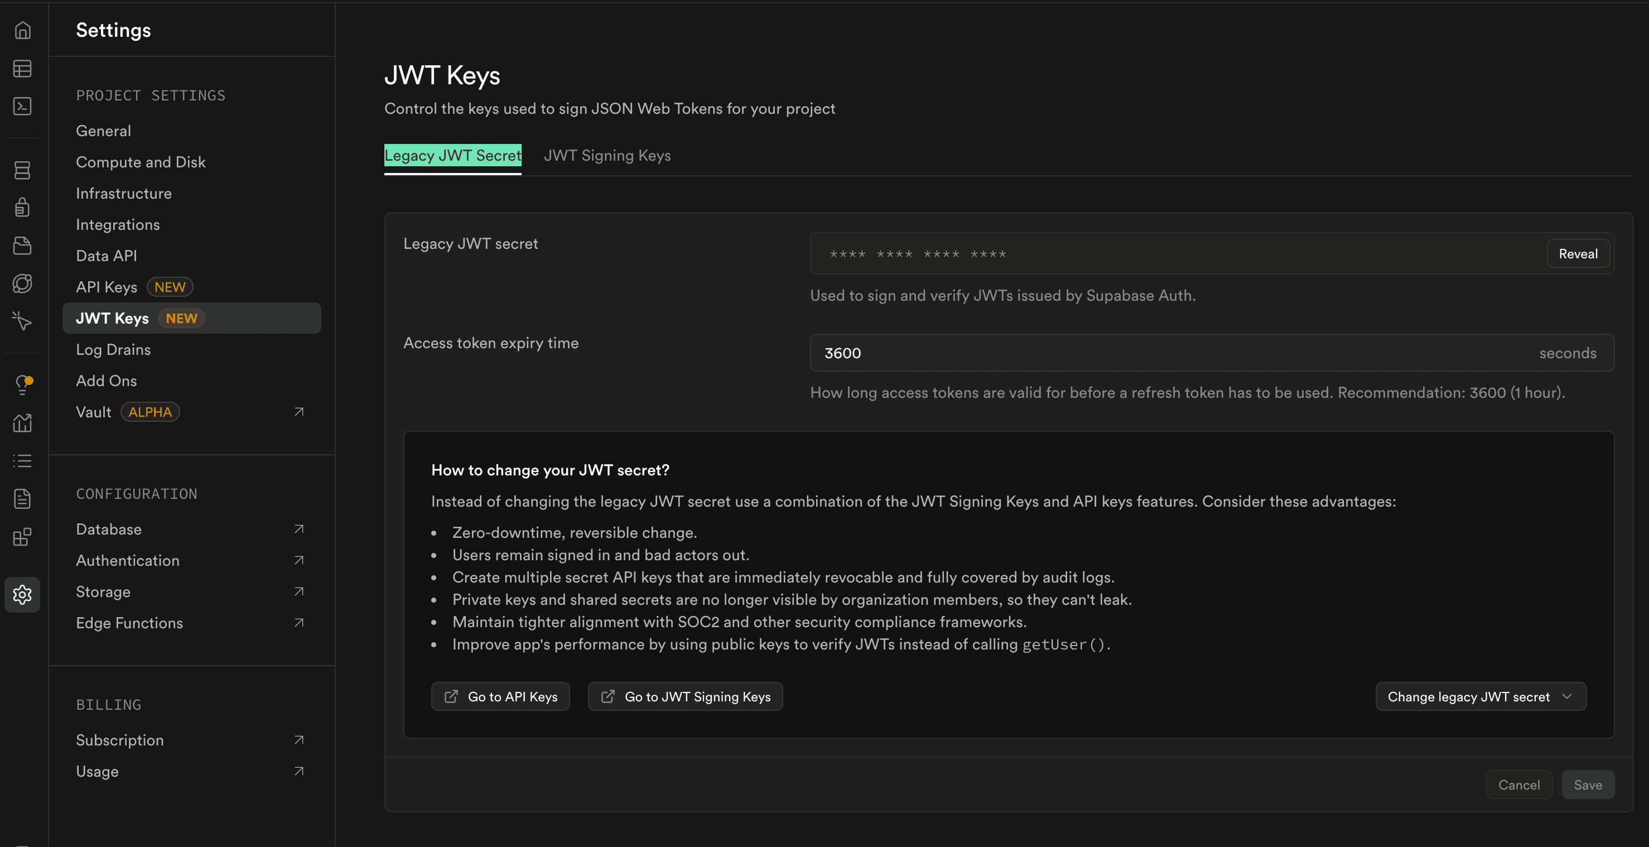The image size is (1649, 847).
Task: Switch to the JWT Signing Keys tab
Action: pos(607,156)
